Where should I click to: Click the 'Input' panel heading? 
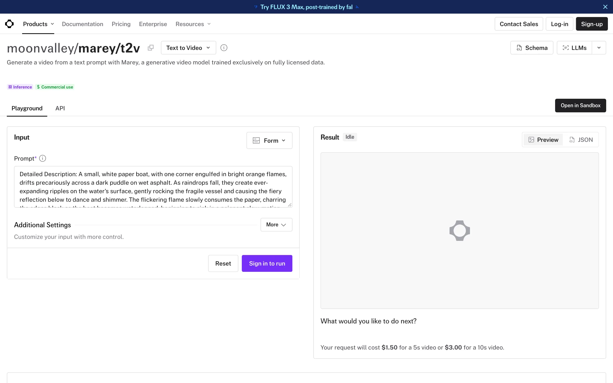point(22,137)
